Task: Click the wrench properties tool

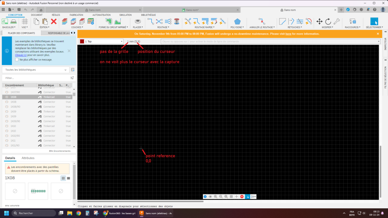Action: 337,21
